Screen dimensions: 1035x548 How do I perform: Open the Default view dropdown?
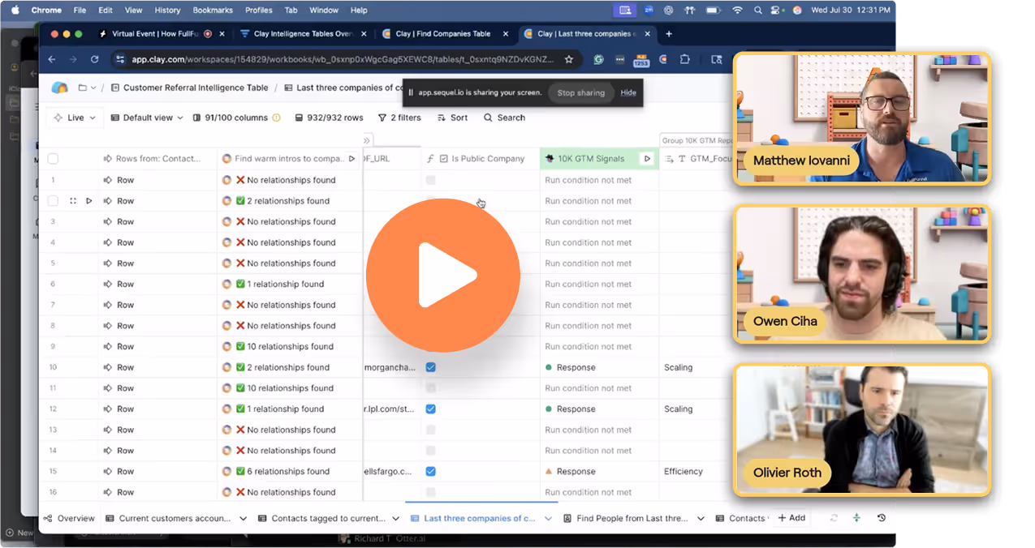147,118
